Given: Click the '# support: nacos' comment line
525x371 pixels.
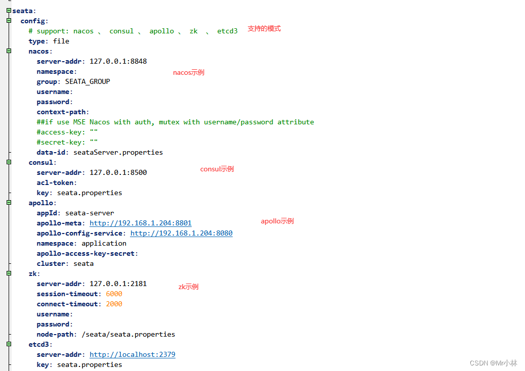Looking at the screenshot, I should coord(133,31).
